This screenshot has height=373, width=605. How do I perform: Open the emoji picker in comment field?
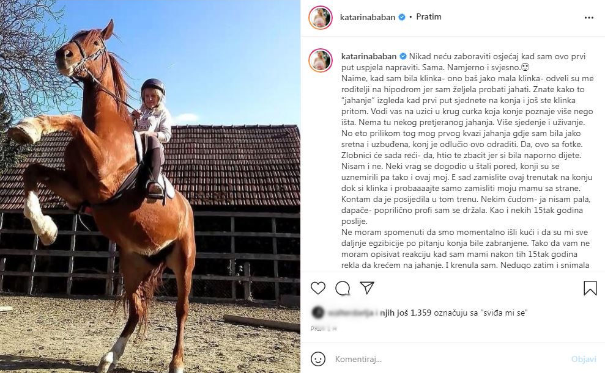tap(318, 358)
